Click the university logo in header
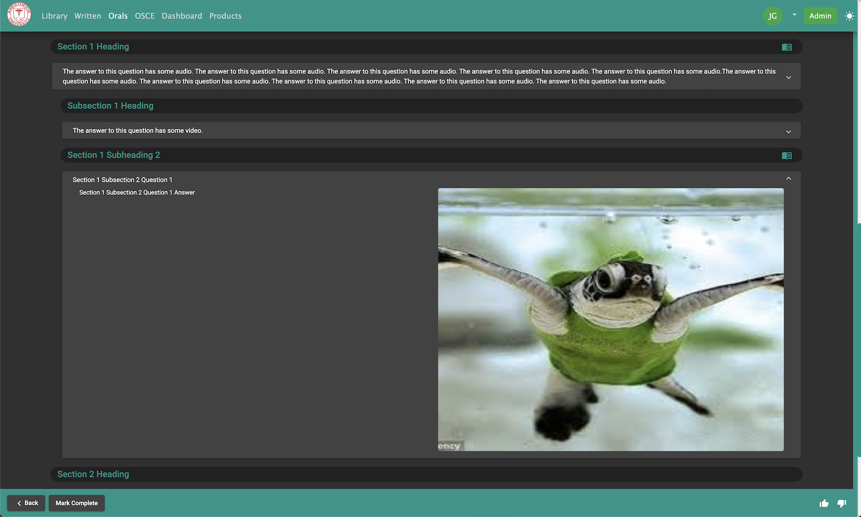861x517 pixels. pyautogui.click(x=19, y=15)
